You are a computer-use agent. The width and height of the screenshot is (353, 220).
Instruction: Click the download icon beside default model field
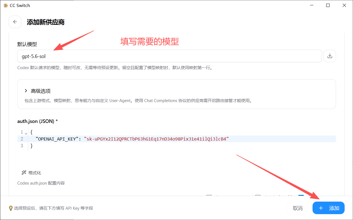[330, 56]
